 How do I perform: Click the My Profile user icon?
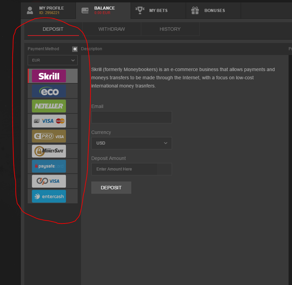pos(30,11)
